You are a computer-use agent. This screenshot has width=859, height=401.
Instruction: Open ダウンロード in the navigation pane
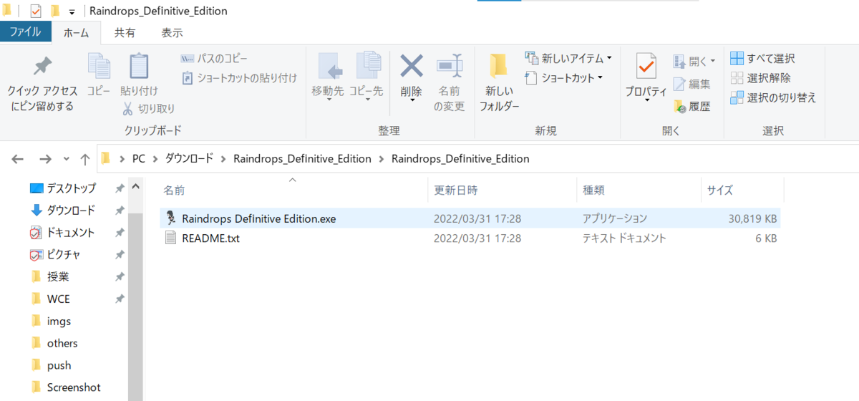pos(71,211)
